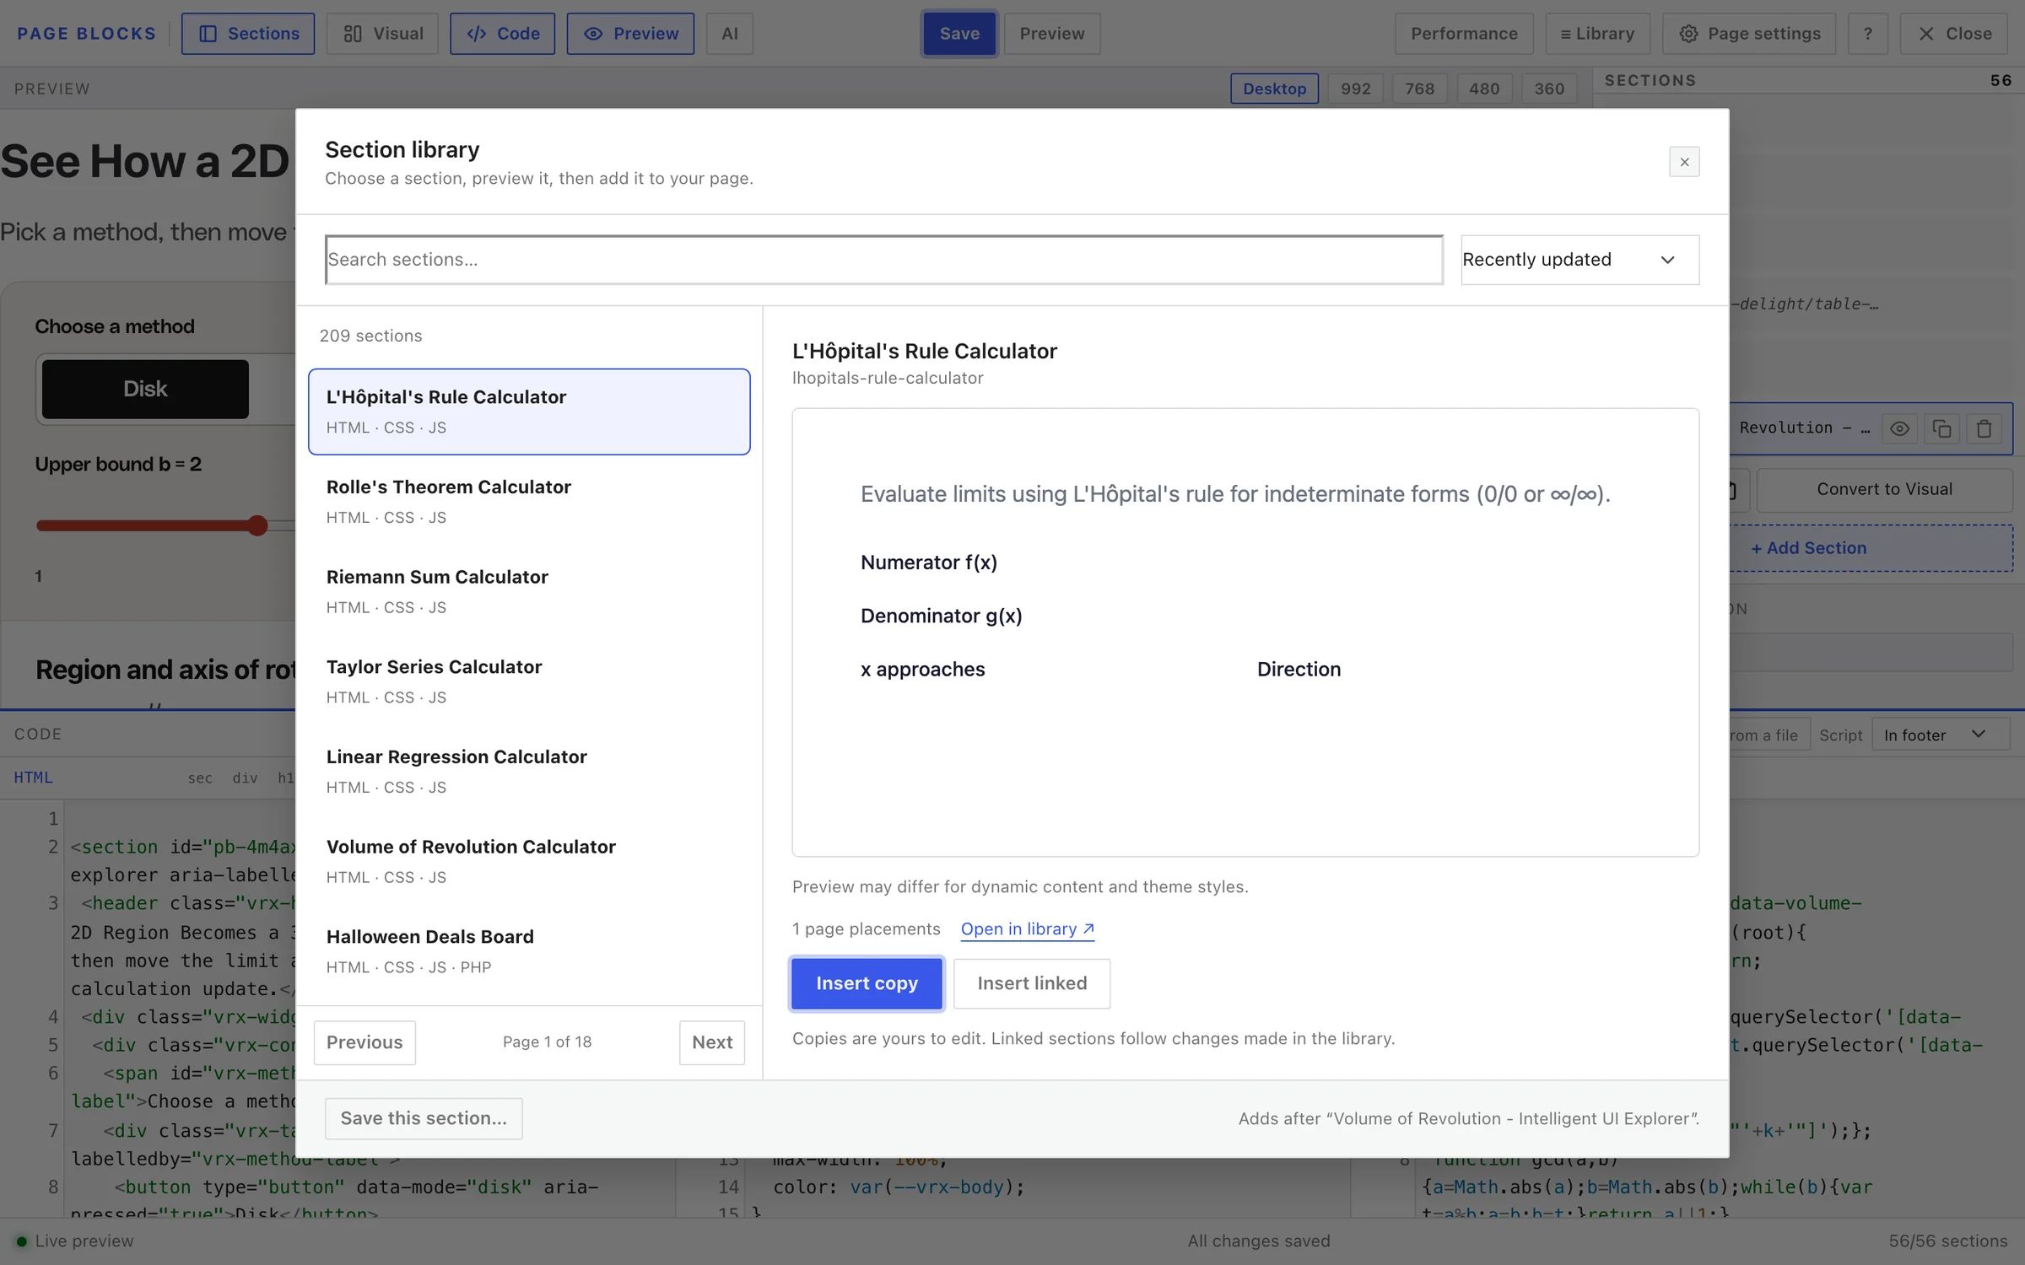Switch to Visual editor mode
Image resolution: width=2025 pixels, height=1265 pixels.
(x=382, y=34)
